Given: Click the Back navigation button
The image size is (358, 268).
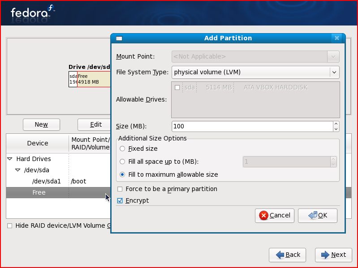Looking at the screenshot, I should click(288, 255).
